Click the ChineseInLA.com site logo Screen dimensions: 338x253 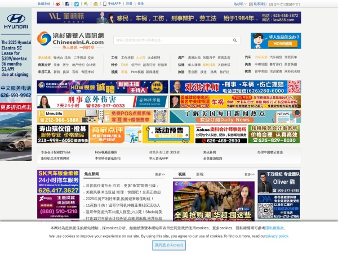tap(70, 40)
